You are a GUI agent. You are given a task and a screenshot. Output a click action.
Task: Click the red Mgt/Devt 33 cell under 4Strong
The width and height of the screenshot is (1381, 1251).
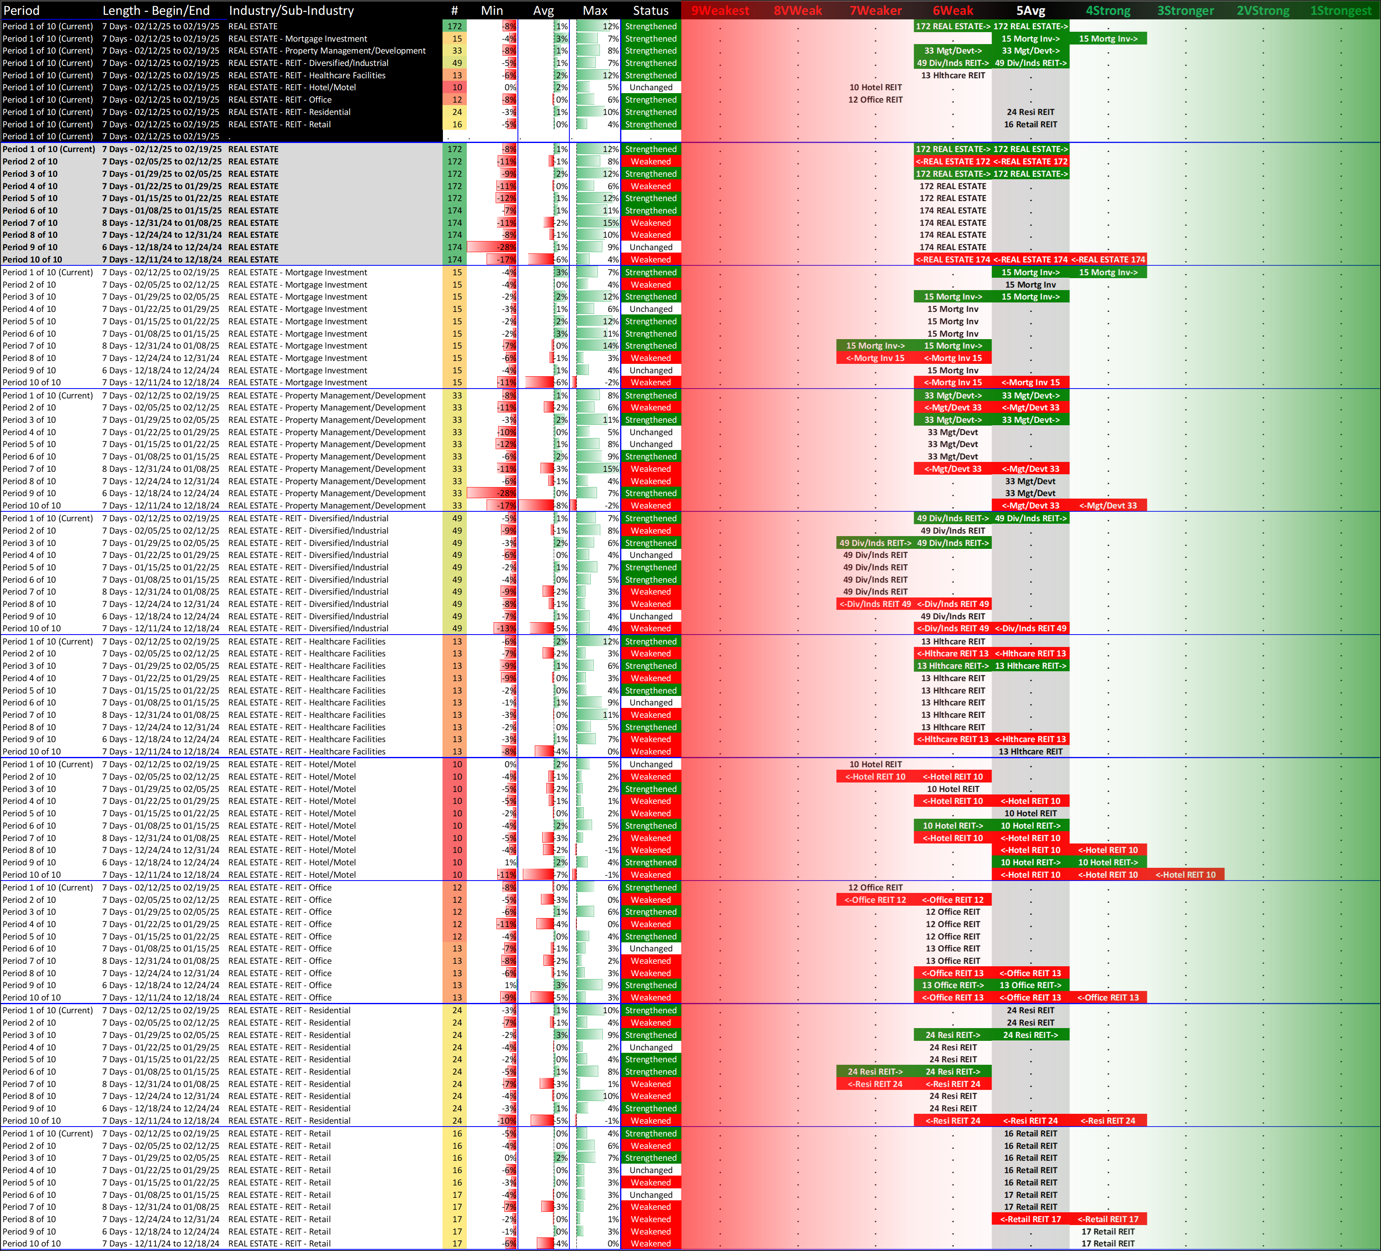coord(1108,506)
